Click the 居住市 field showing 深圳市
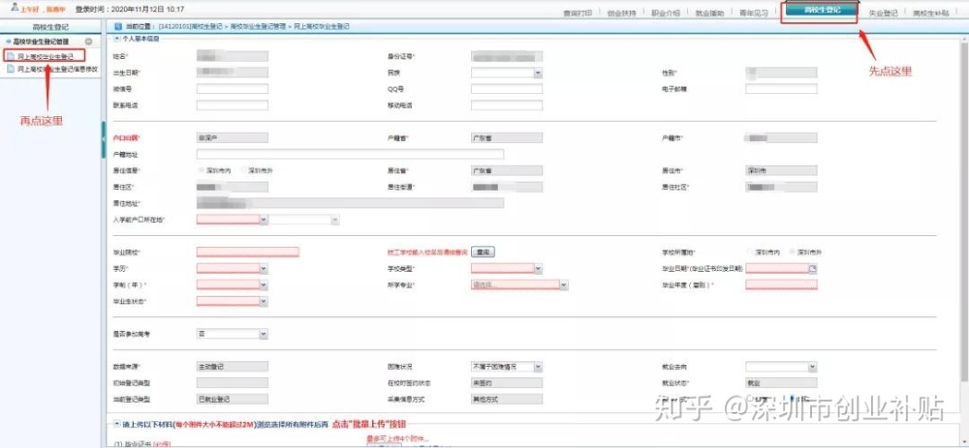 point(781,170)
